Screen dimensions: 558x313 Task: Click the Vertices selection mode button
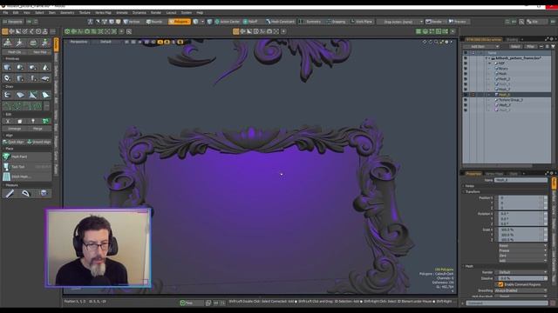click(132, 22)
